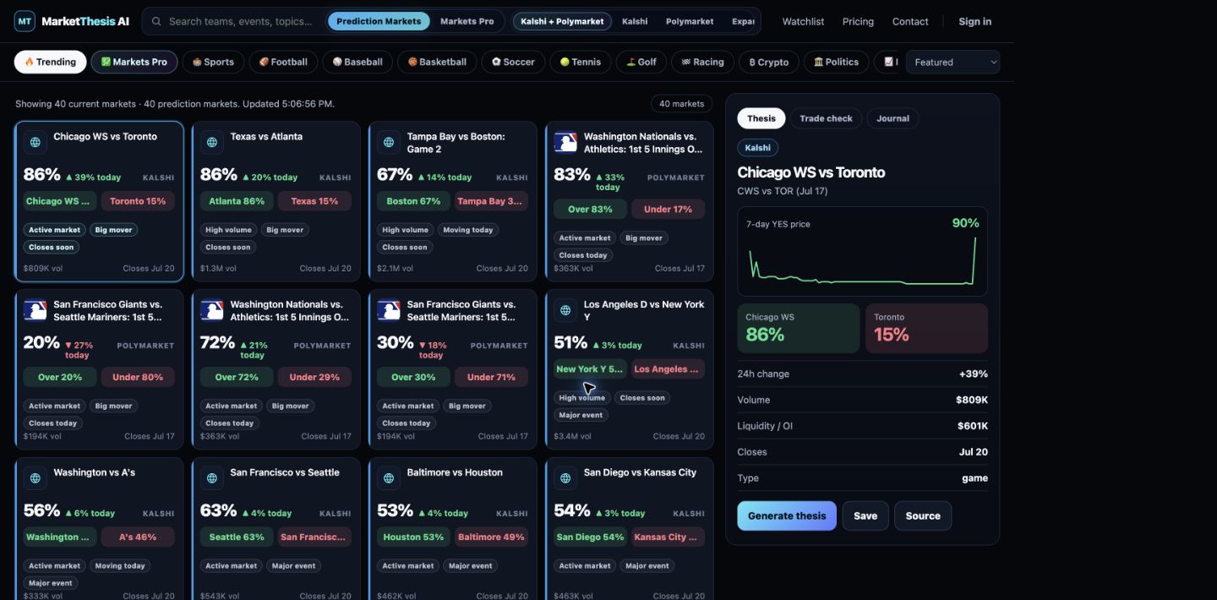Click the 7-day YES price chart
1217x600 pixels.
pyautogui.click(x=862, y=252)
